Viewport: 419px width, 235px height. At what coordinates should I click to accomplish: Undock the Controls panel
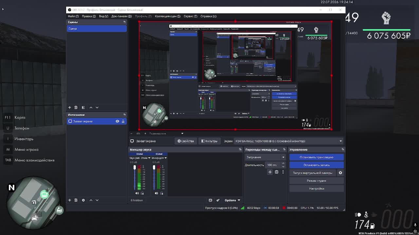click(x=343, y=149)
